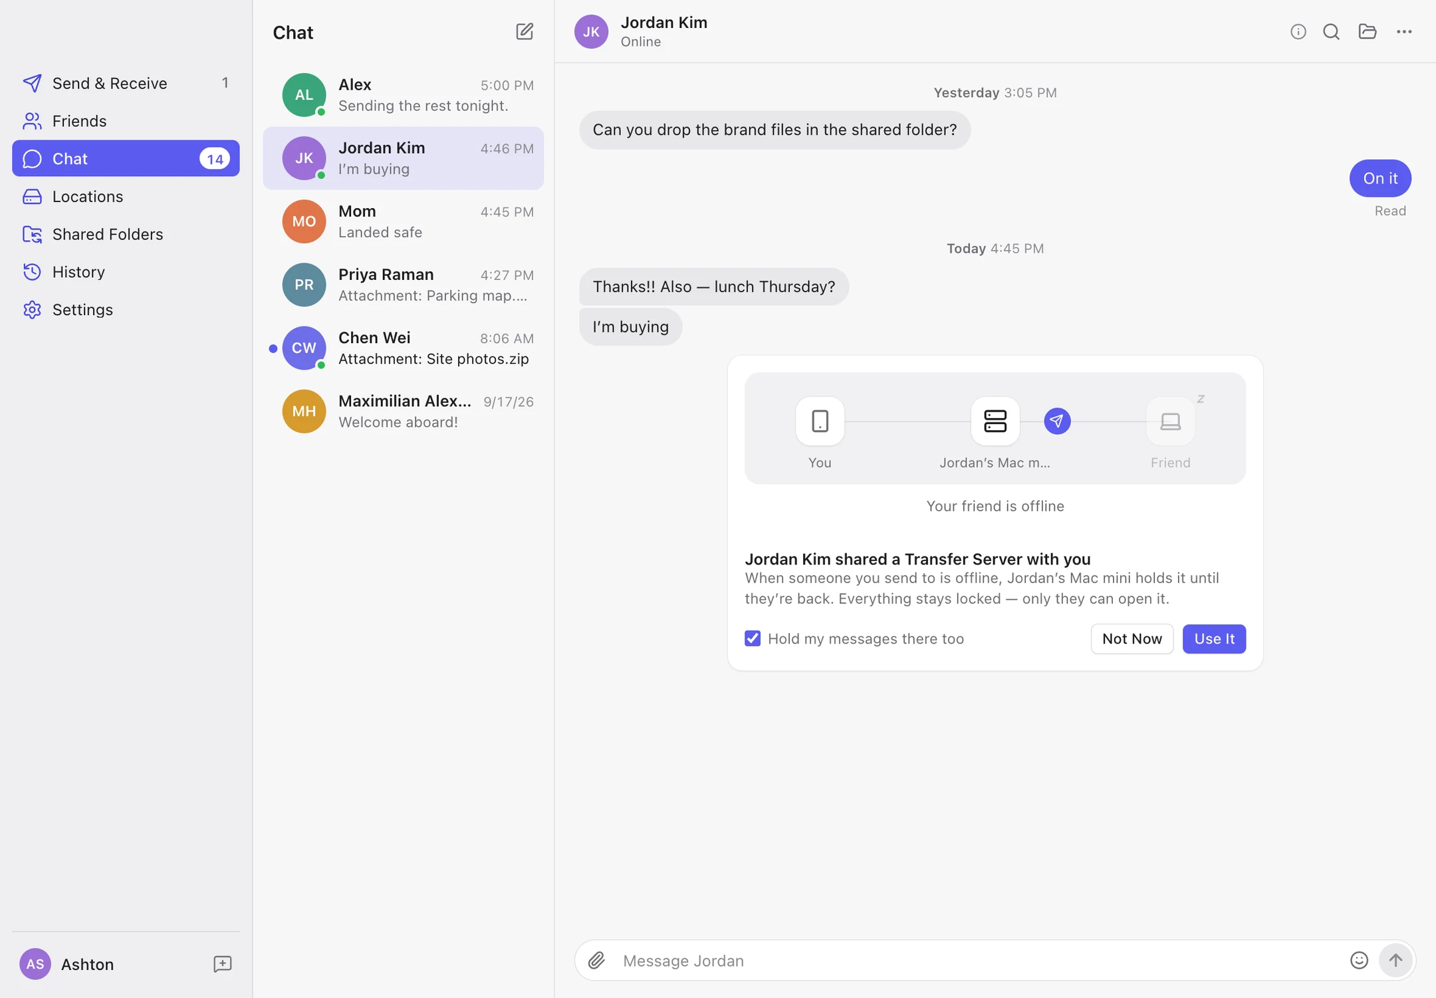Click the PR avatar for Priya Raman

pyautogui.click(x=304, y=285)
